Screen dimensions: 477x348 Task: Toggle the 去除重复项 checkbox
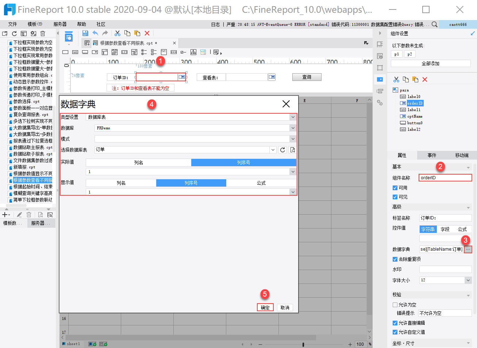coord(395,259)
